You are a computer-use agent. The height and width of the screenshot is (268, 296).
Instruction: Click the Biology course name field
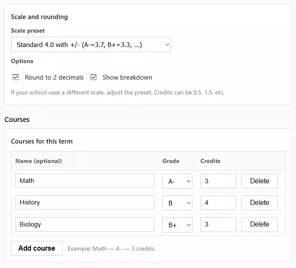click(x=85, y=224)
